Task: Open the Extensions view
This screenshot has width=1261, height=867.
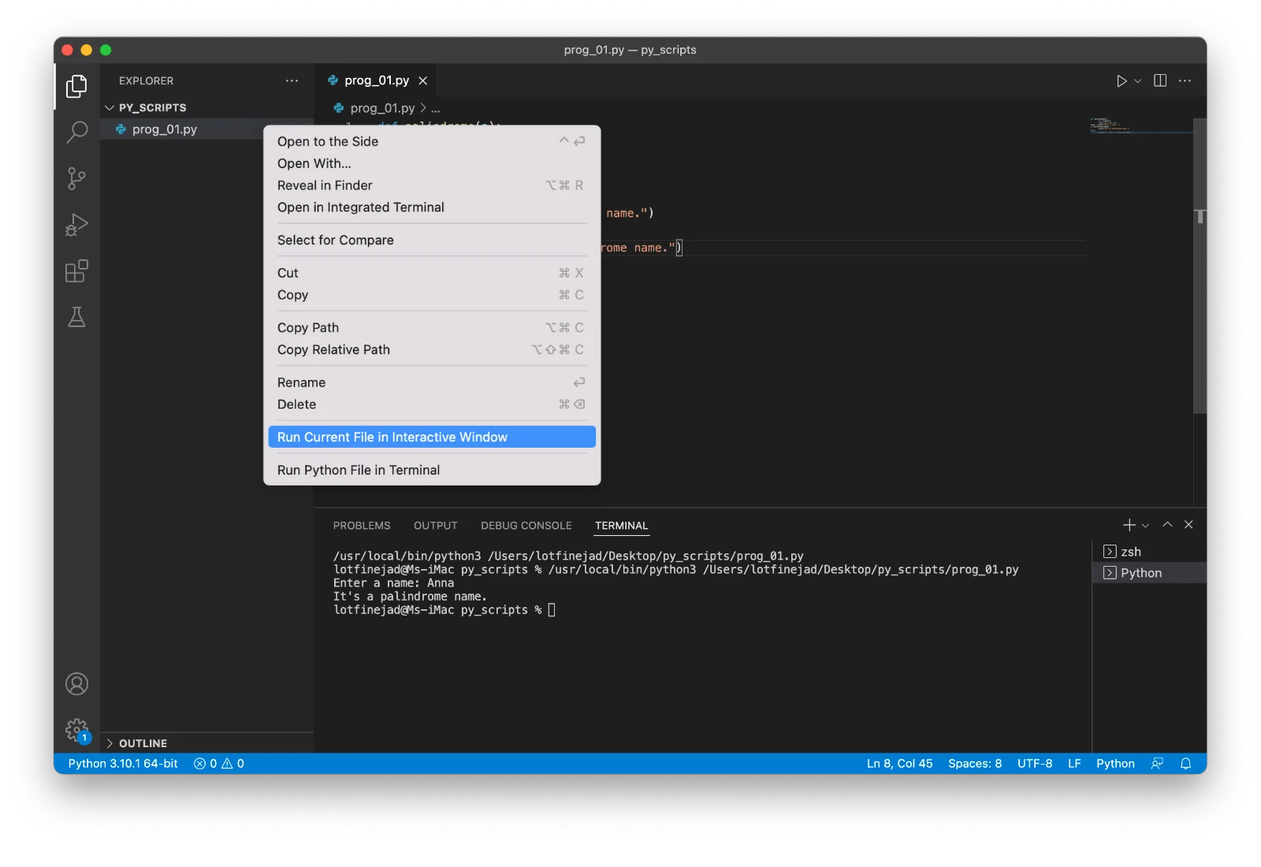Action: [76, 272]
